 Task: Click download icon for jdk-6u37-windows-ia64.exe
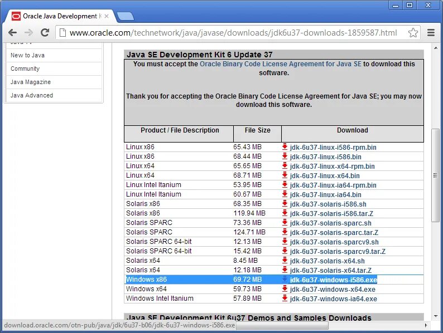tap(285, 298)
